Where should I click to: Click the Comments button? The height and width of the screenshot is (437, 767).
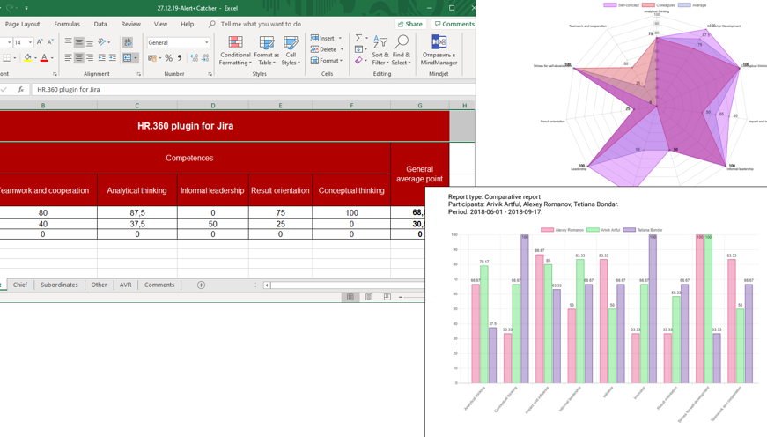pos(454,24)
